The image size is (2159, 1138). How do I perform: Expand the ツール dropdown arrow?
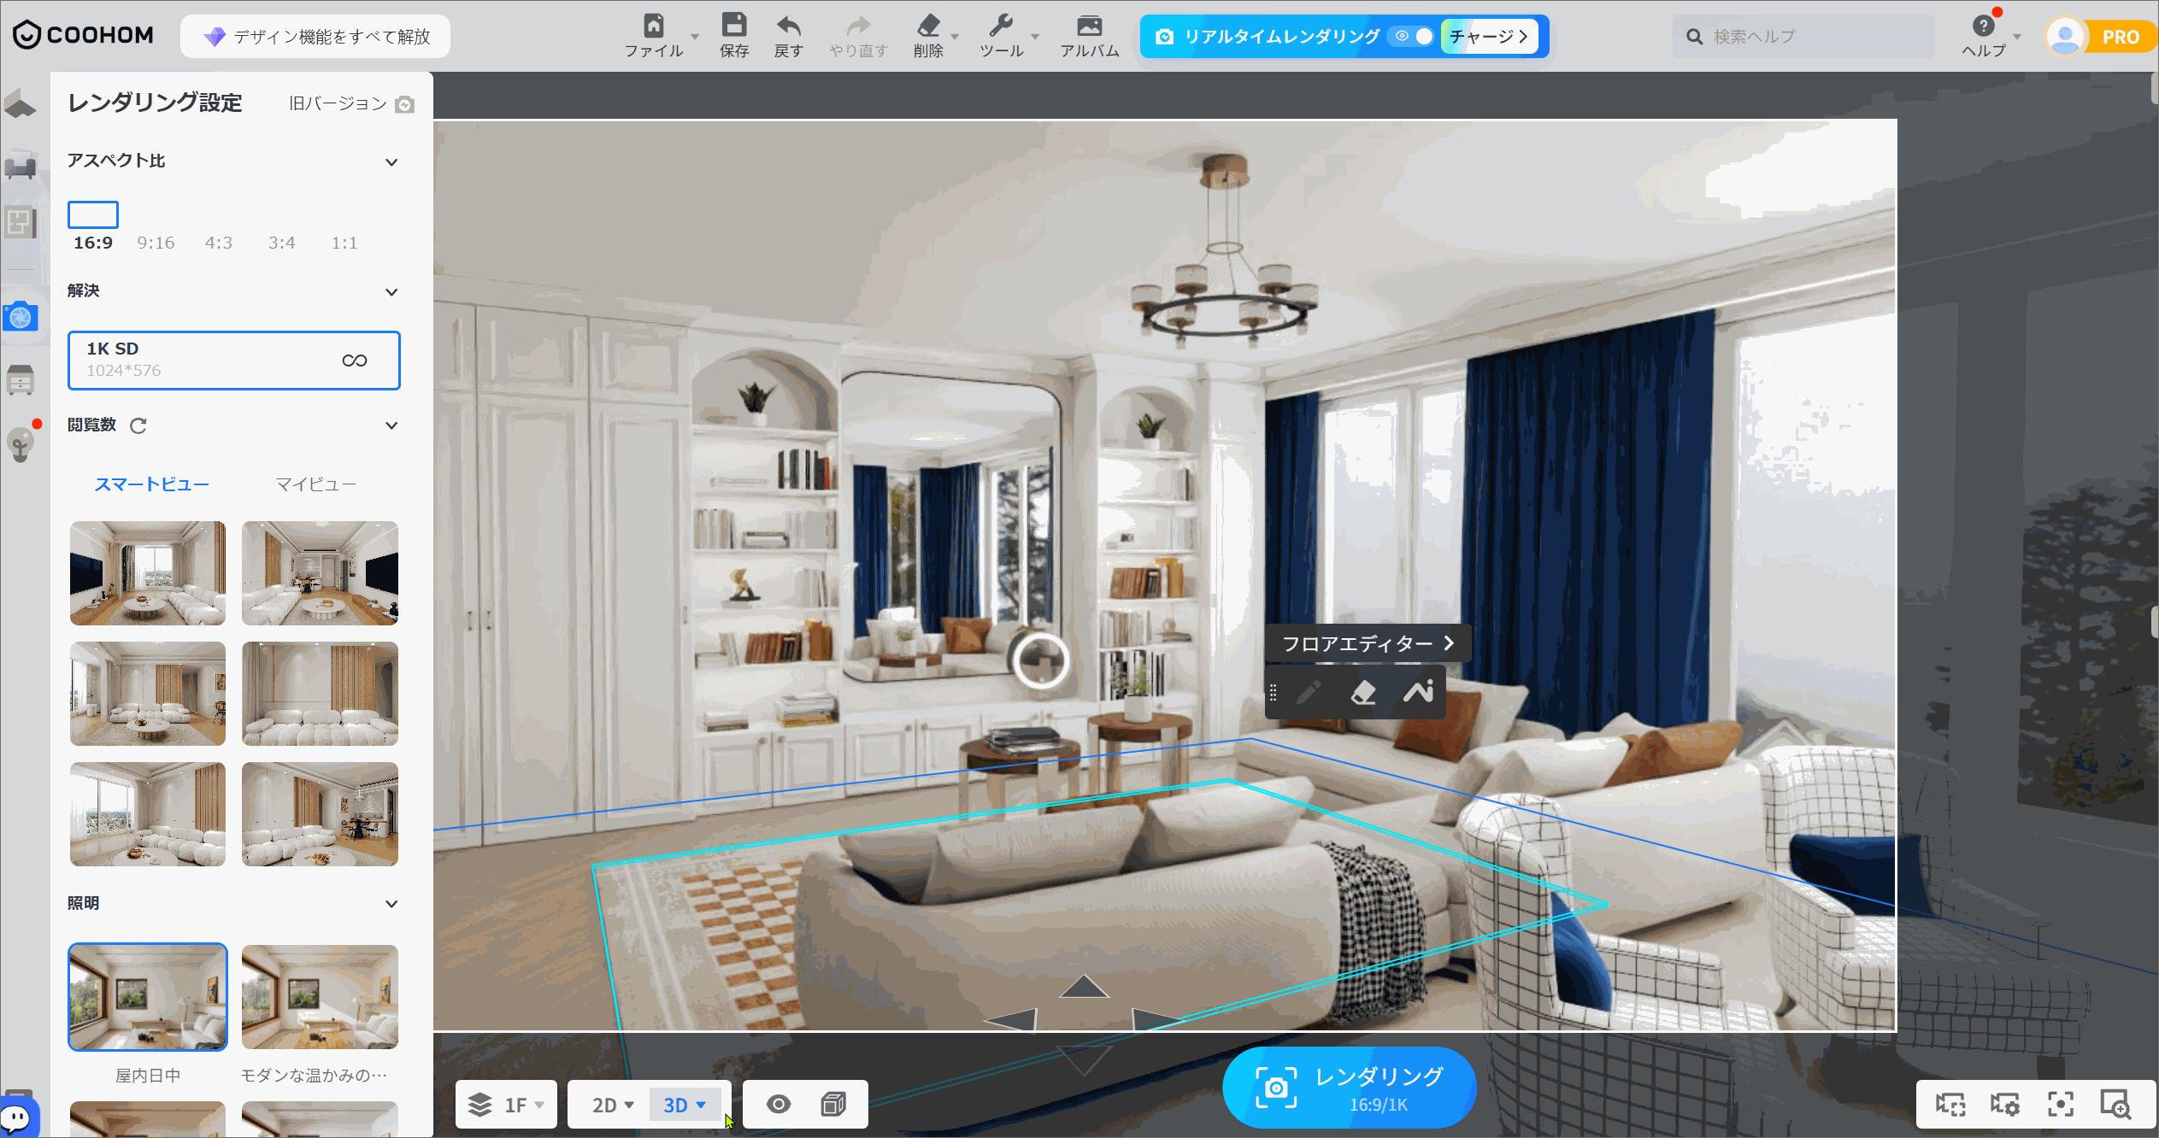click(x=1035, y=37)
